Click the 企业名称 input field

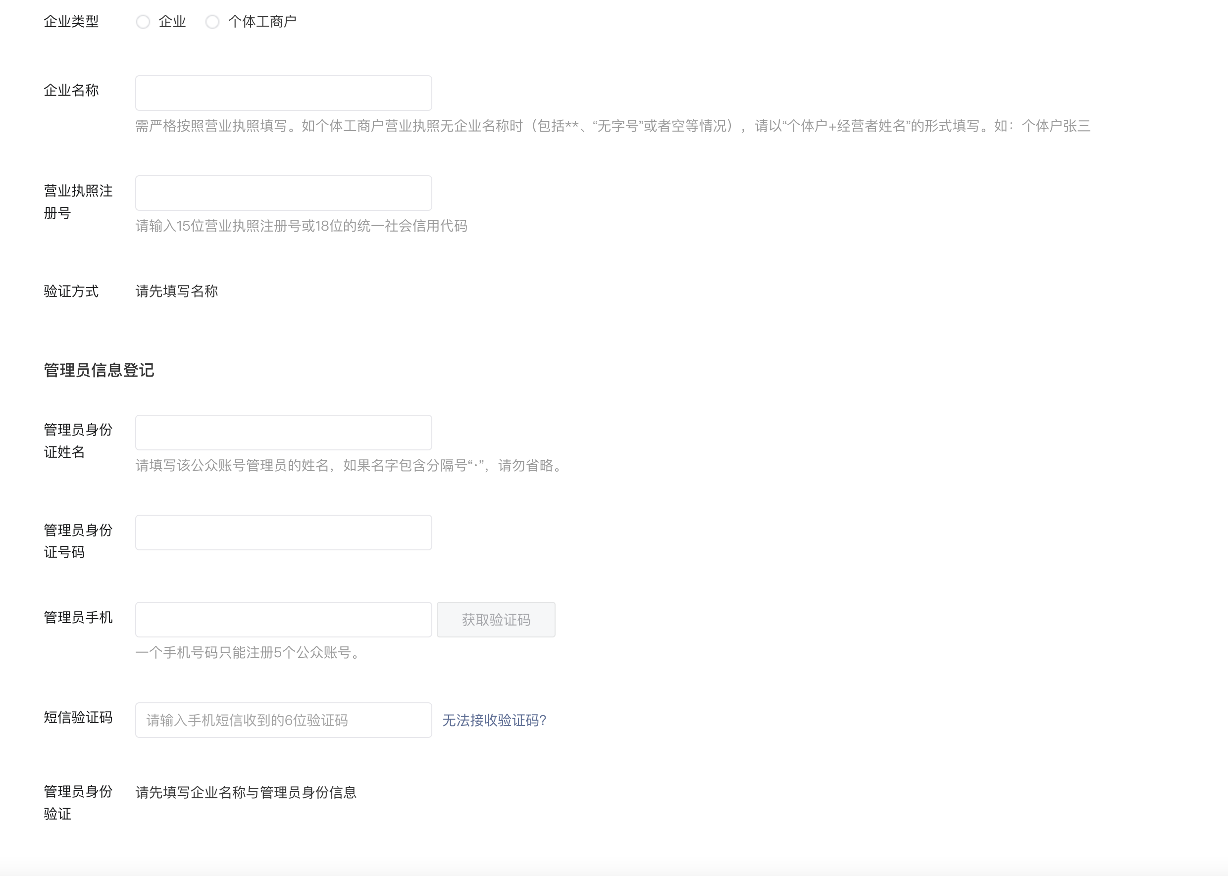(283, 93)
